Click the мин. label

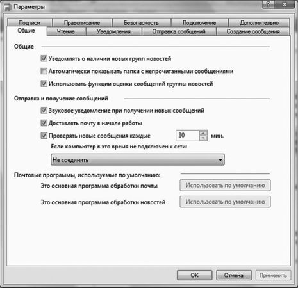217,136
